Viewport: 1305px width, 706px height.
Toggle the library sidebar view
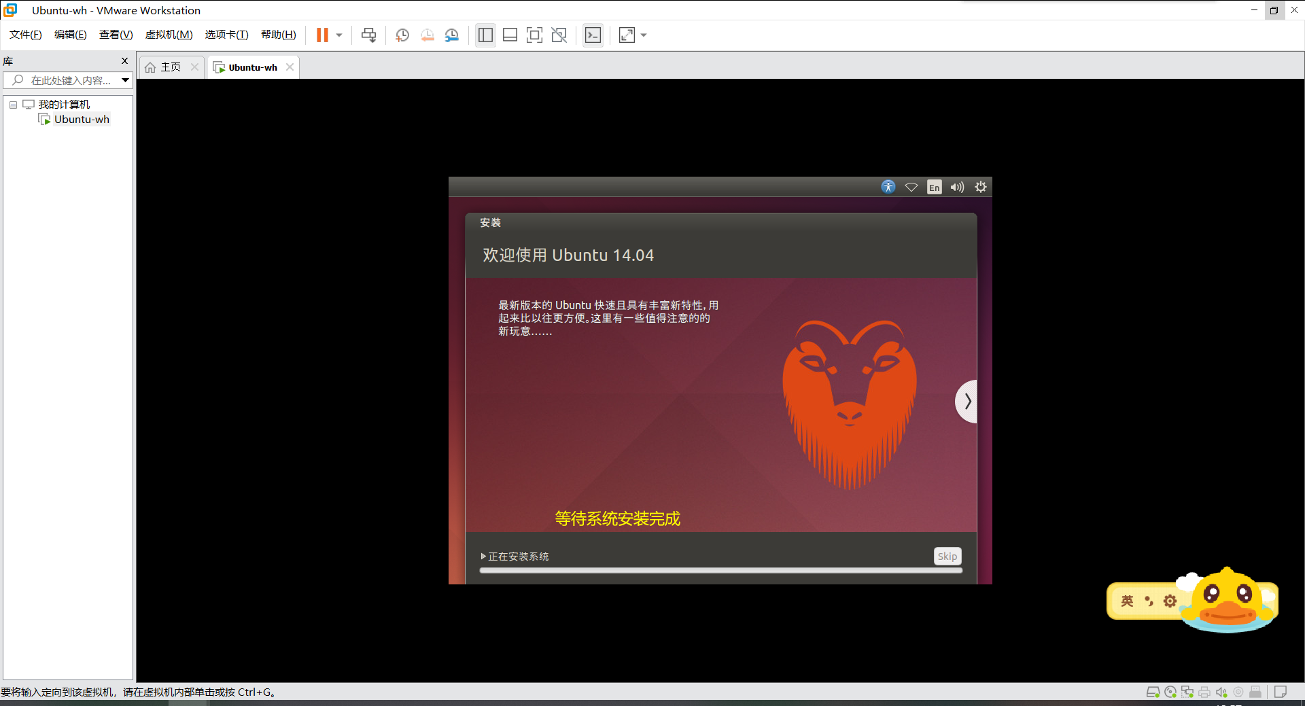[485, 35]
